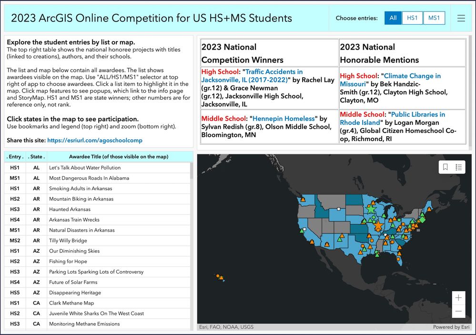476x335 pixels.
Task: Click the awardee list vertical scrollbar
Action: [192, 247]
